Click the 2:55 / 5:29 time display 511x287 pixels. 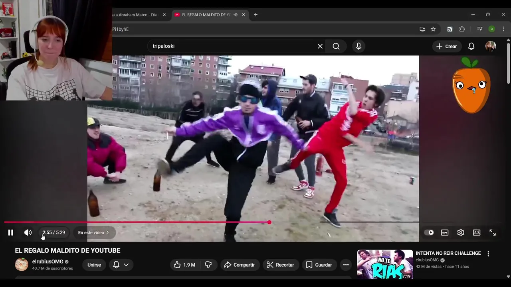tap(53, 233)
